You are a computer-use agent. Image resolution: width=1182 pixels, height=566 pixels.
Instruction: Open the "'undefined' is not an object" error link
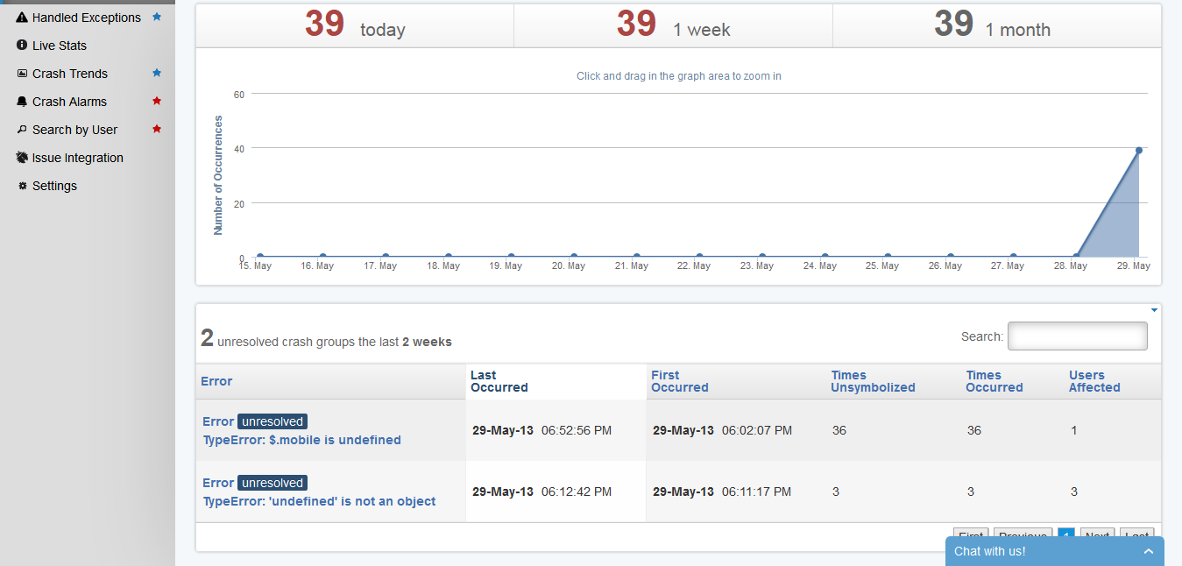pyautogui.click(x=319, y=501)
